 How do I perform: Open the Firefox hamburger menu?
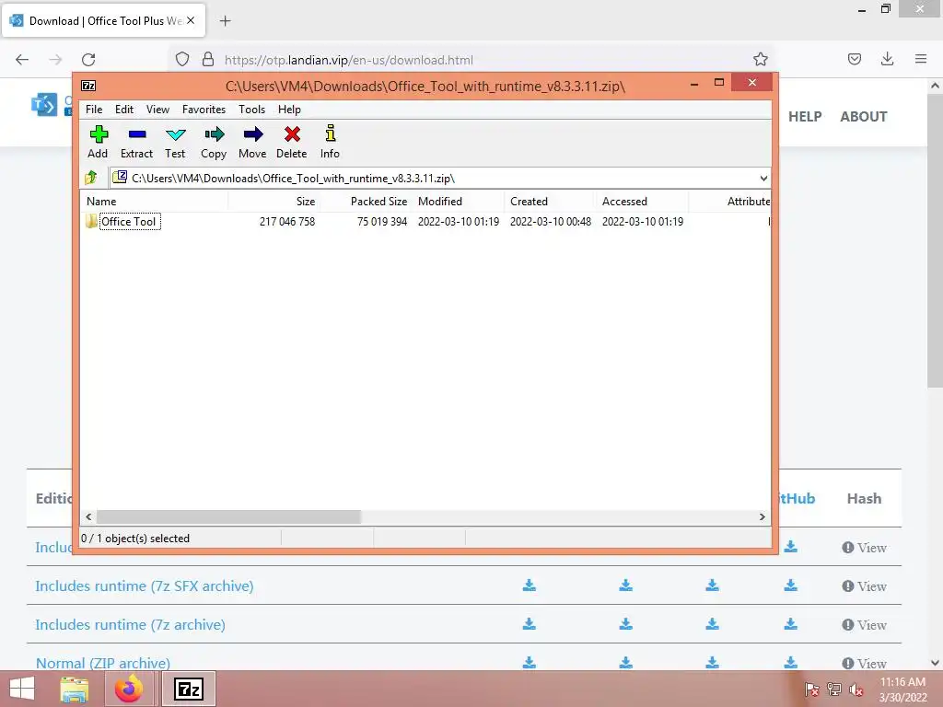(x=921, y=59)
